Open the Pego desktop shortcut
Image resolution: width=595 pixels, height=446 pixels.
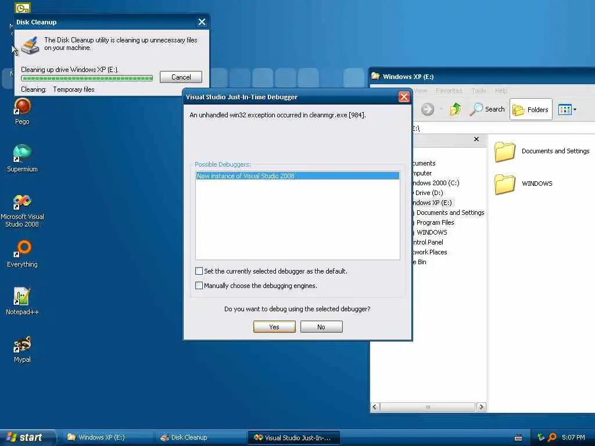22,111
